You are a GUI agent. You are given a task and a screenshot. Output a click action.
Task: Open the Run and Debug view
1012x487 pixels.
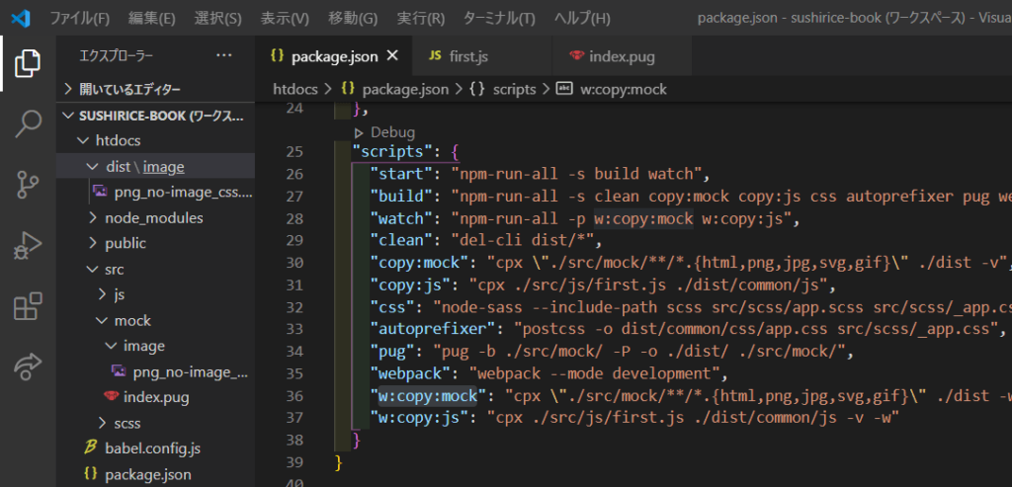tap(28, 246)
